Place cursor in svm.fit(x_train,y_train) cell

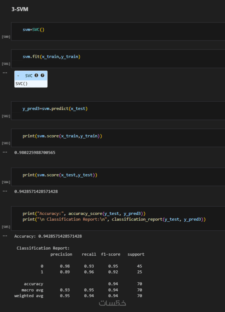tap(51, 57)
